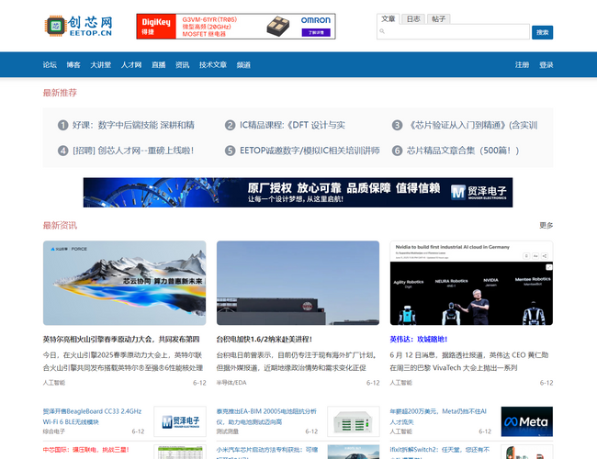Select the 文章 search tab
Image resolution: width=597 pixels, height=459 pixels.
(389, 18)
